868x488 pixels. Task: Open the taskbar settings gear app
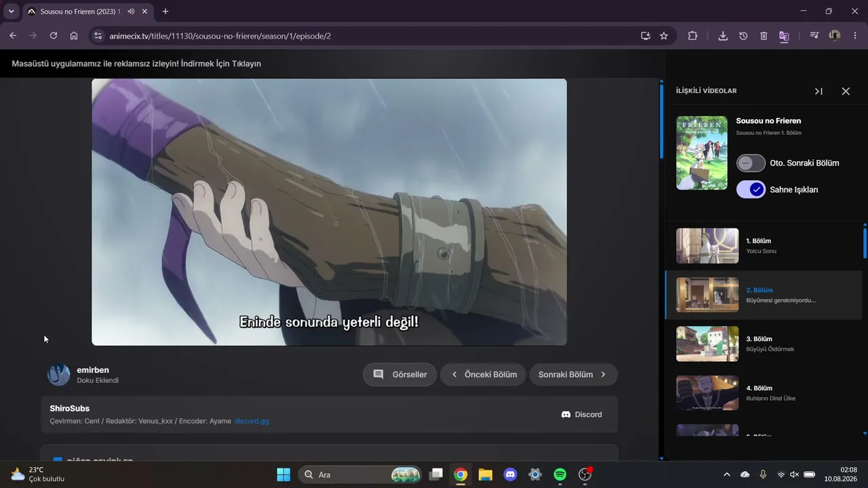[x=535, y=474]
